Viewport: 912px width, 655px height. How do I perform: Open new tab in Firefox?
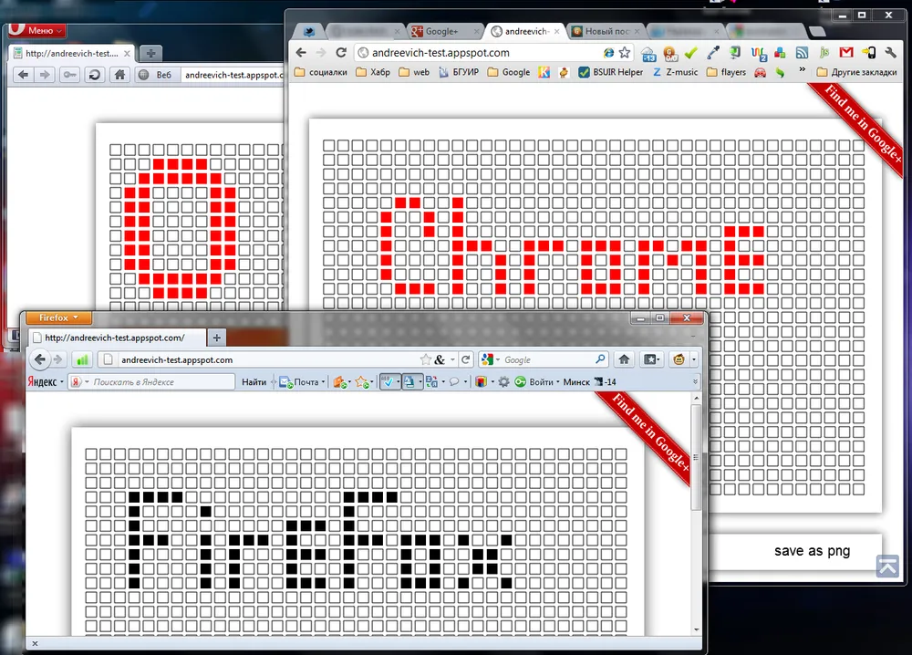click(x=216, y=338)
